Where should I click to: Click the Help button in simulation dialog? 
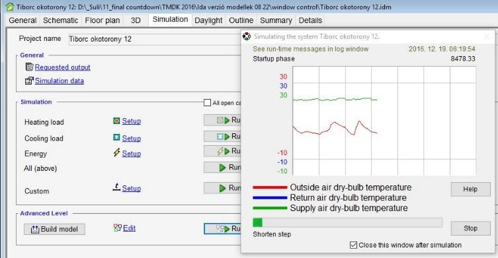click(x=470, y=189)
